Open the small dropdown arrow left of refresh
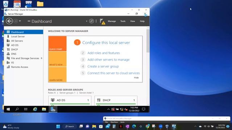232x130 pixels. tap(87, 21)
